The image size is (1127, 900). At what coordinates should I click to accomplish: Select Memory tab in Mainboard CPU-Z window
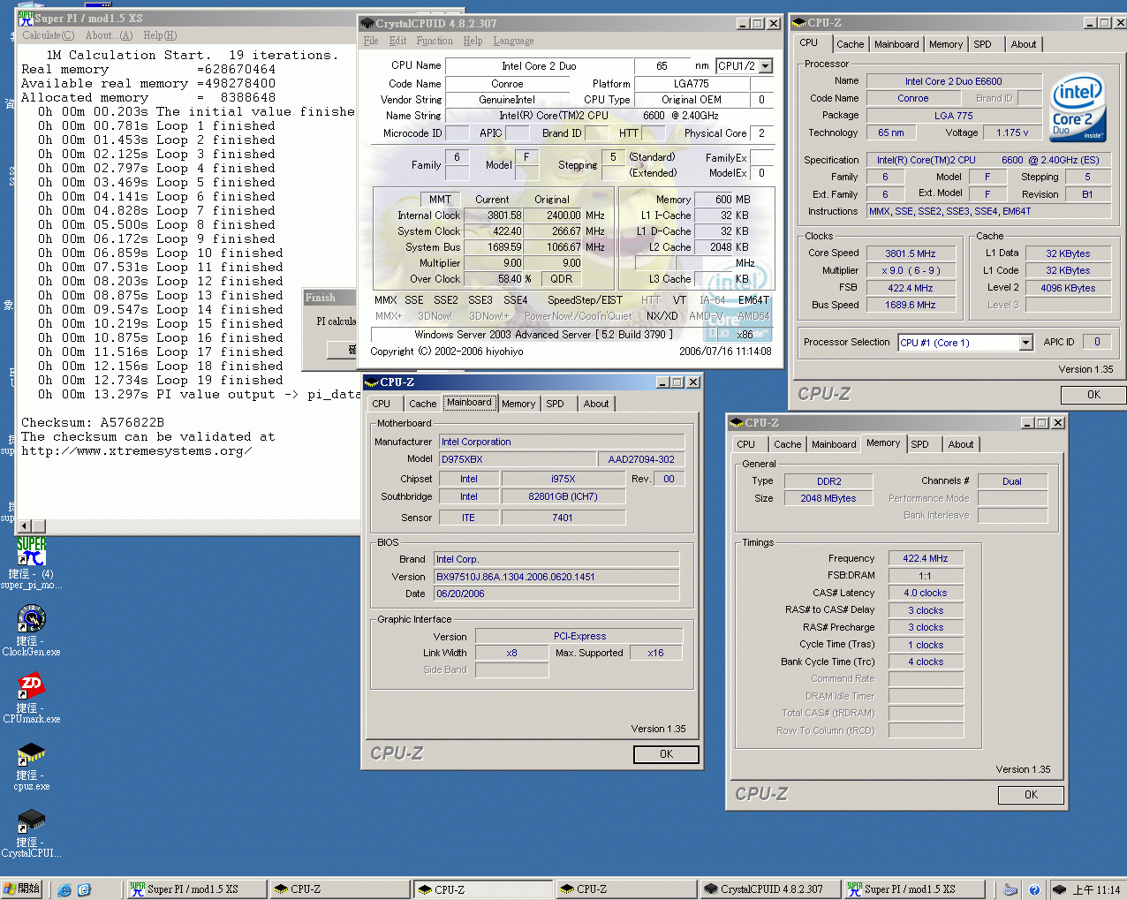pyautogui.click(x=518, y=404)
